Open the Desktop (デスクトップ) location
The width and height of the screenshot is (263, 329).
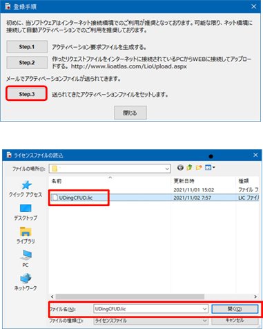tap(26, 212)
